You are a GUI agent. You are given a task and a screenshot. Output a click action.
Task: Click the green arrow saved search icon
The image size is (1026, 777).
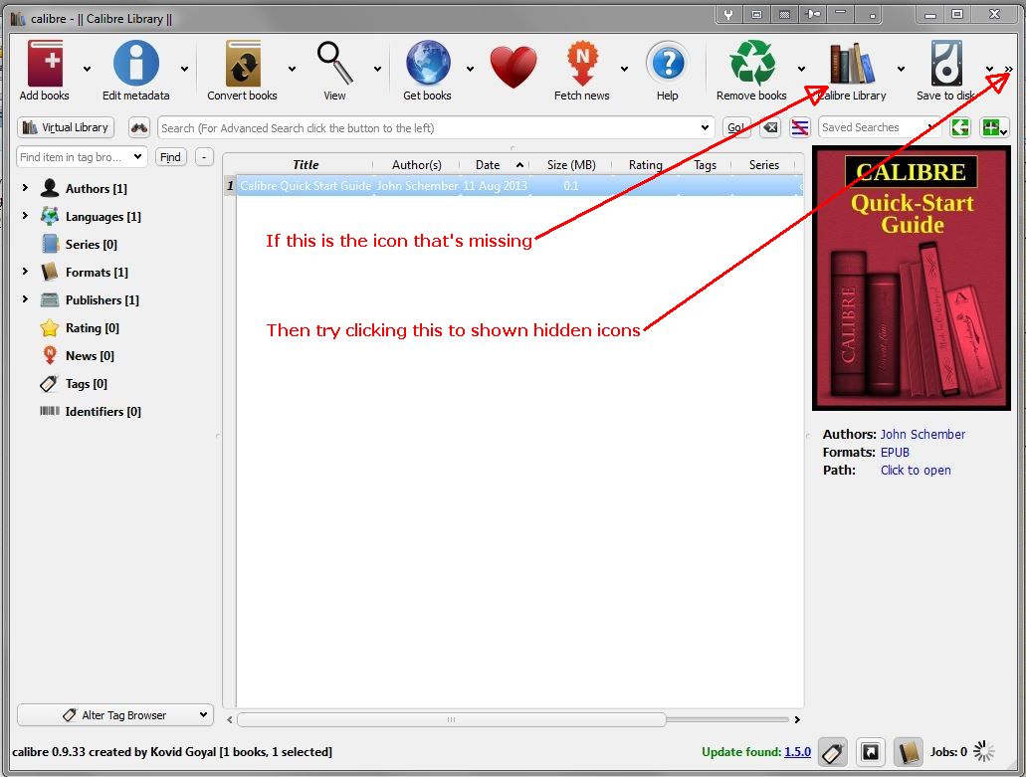pos(960,127)
